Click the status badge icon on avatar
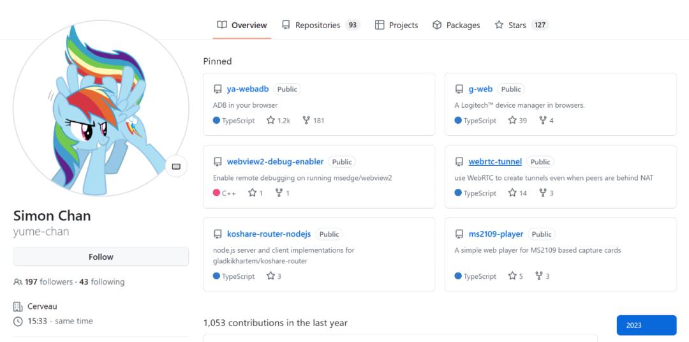Image resolution: width=689 pixels, height=342 pixels. coord(176,167)
